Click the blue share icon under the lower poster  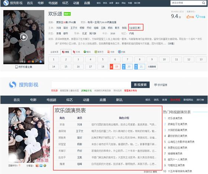tap(41, 165)
